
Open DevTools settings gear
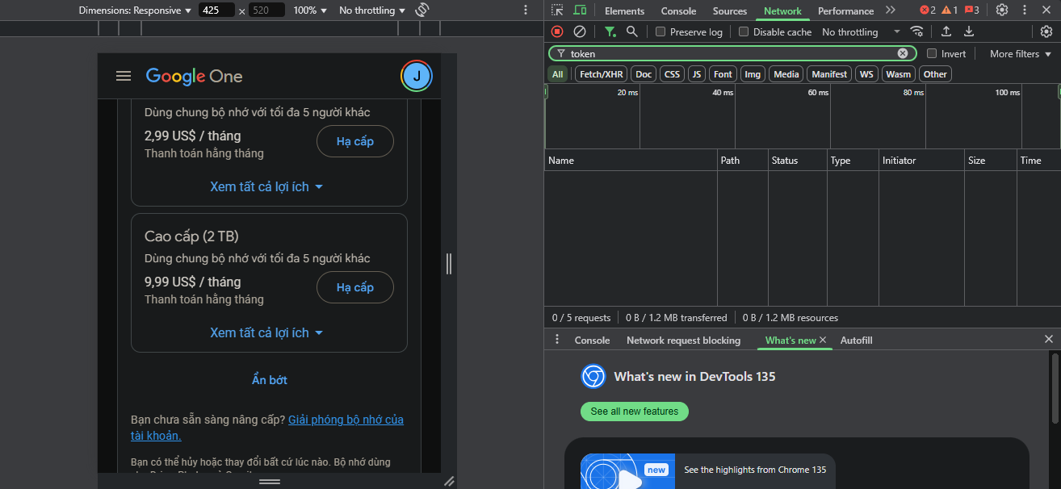click(x=1001, y=10)
